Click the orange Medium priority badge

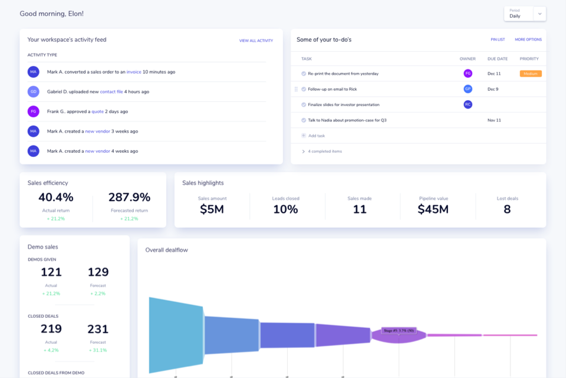530,74
